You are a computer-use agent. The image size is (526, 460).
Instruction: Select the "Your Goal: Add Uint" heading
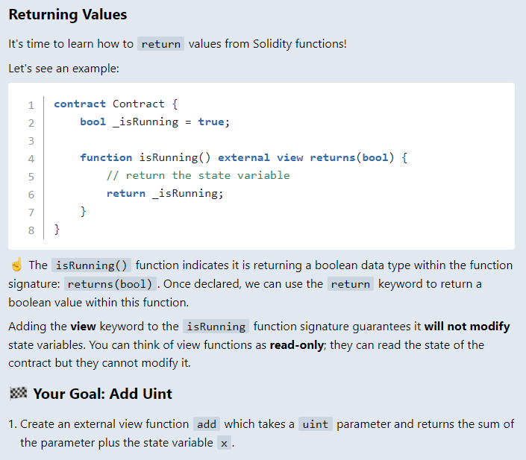[103, 394]
